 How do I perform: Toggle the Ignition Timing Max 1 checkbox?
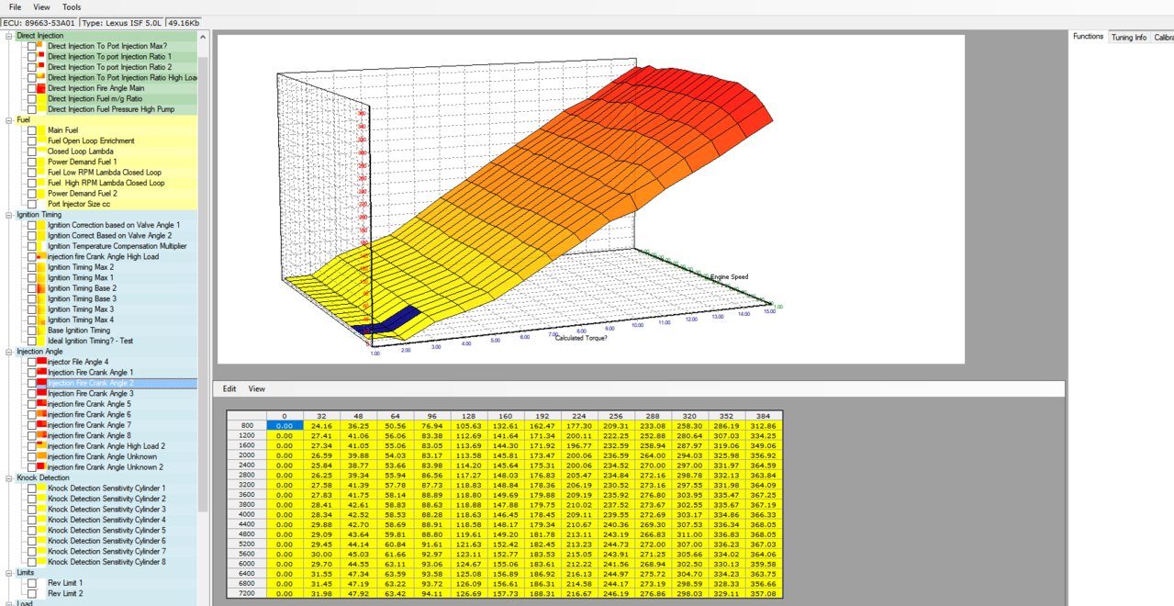pyautogui.click(x=32, y=277)
